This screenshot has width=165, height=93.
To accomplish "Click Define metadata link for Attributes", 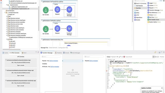I will [55, 67].
